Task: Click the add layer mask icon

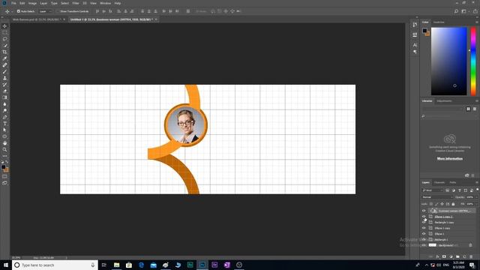Action: [x=444, y=256]
